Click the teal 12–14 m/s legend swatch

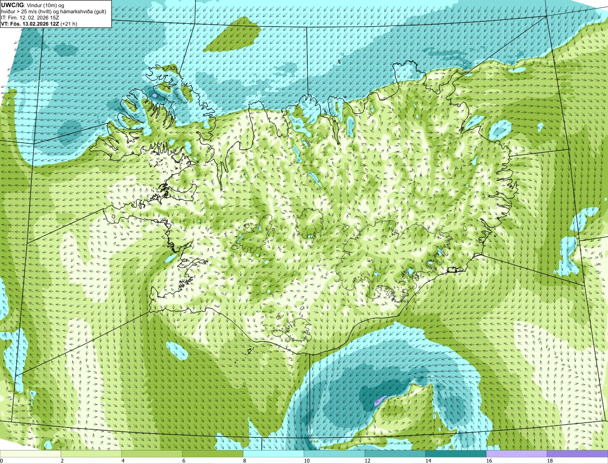click(x=395, y=454)
